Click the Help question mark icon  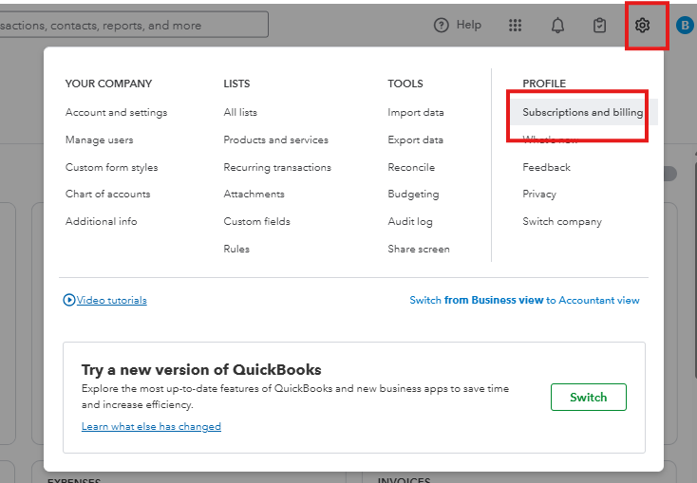pyautogui.click(x=441, y=26)
